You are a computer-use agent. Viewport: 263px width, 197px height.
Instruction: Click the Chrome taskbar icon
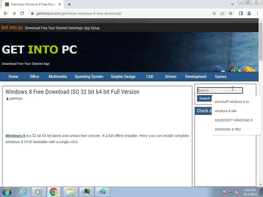pyautogui.click(x=54, y=192)
